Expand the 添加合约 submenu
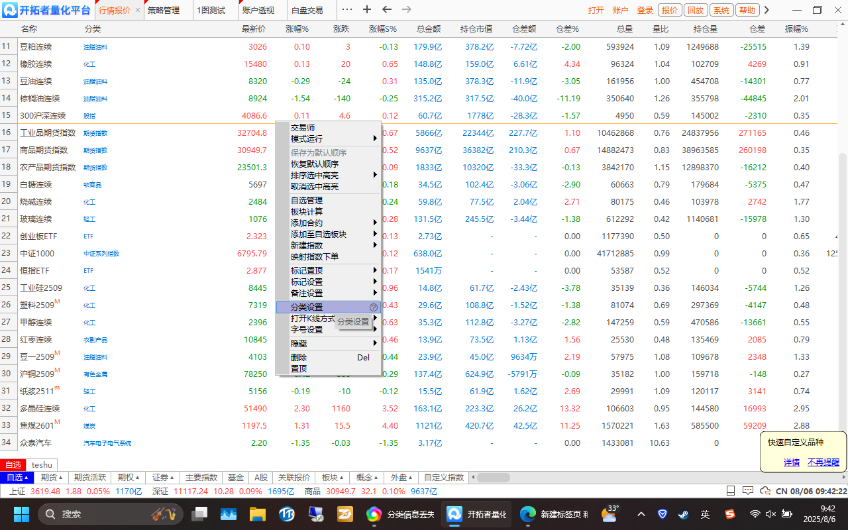This screenshot has width=848, height=530. point(375,223)
